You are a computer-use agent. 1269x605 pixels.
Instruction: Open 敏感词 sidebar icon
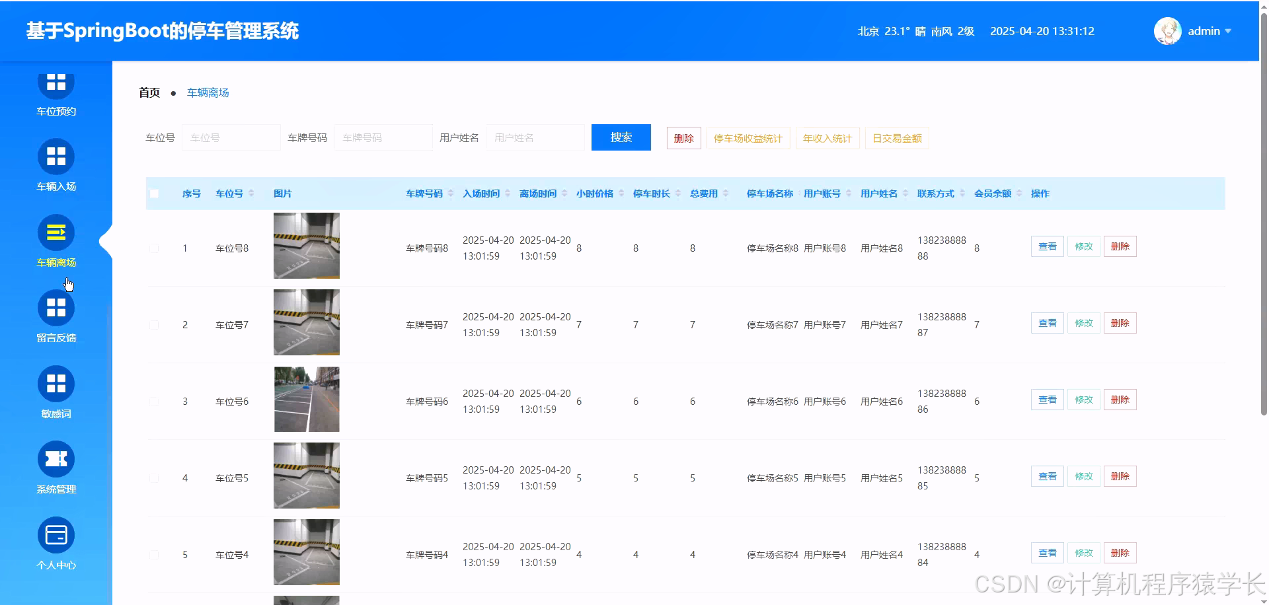coord(56,384)
